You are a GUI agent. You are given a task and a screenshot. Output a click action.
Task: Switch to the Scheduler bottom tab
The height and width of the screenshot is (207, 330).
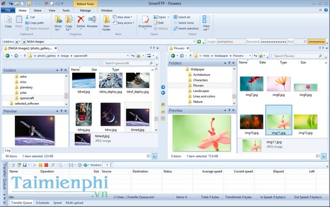pos(42,203)
